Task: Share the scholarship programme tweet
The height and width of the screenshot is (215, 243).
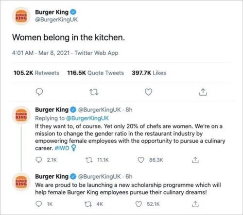Action: (195, 204)
